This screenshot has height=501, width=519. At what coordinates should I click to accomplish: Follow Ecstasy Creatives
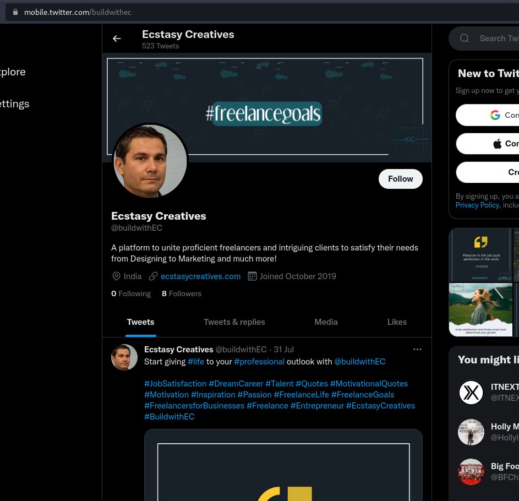pyautogui.click(x=401, y=179)
